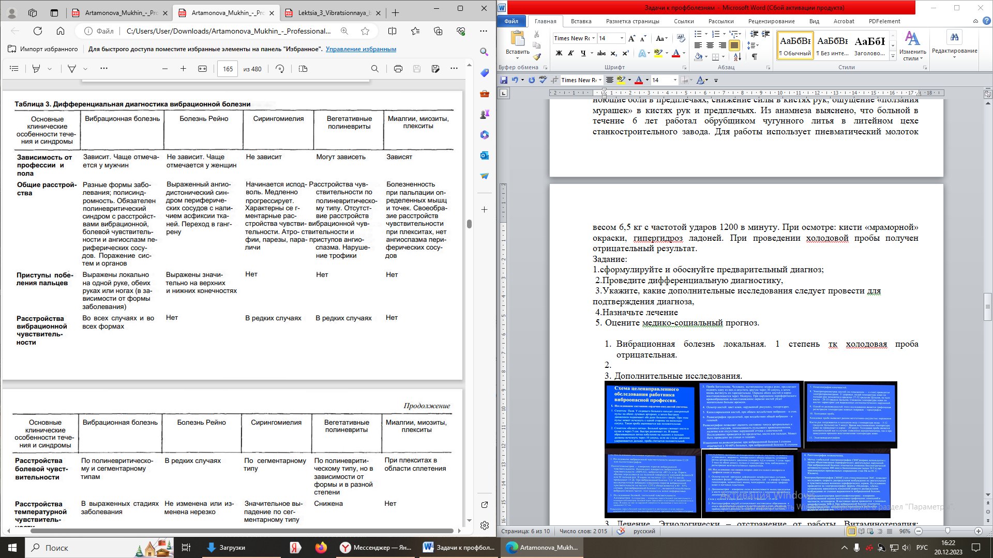Viewport: 993px width, 558px height.
Task: Open Edge split screen view
Action: coord(393,31)
